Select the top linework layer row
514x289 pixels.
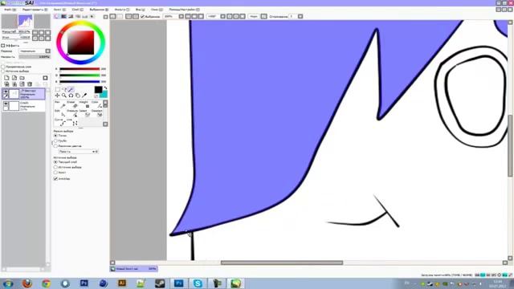(x=23, y=94)
